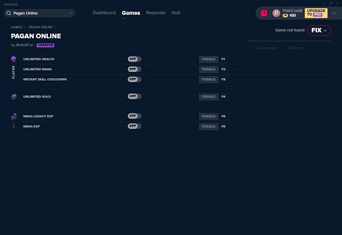Toggle Unlimited Mana on
Screen dimensions: 342x235
point(135,69)
